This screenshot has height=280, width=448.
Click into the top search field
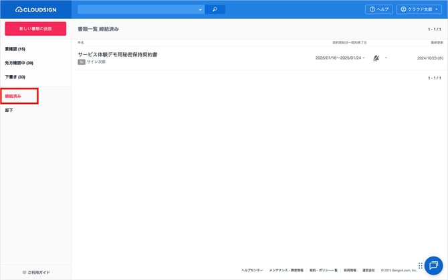point(137,9)
